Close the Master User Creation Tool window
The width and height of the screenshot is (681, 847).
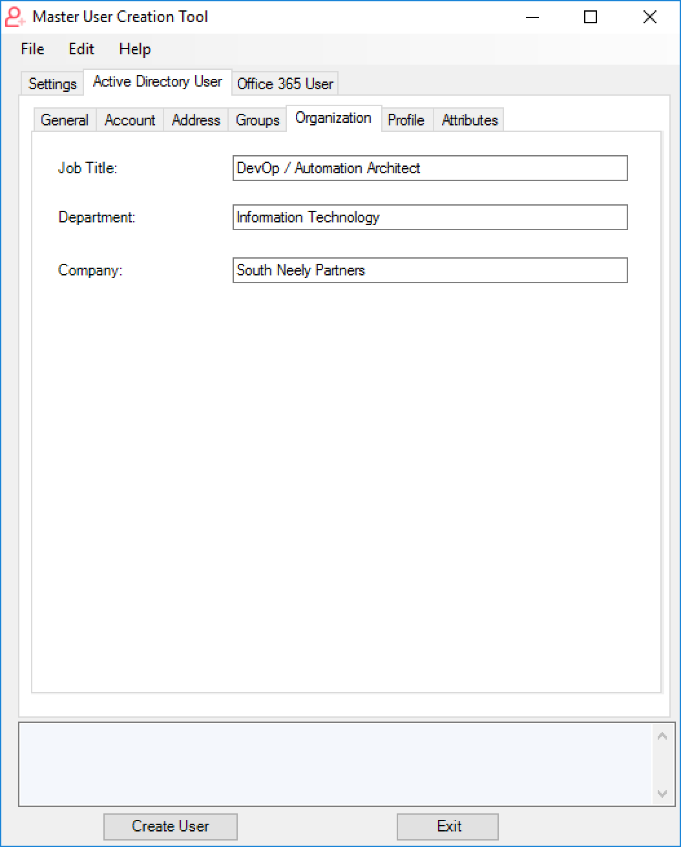[x=650, y=17]
